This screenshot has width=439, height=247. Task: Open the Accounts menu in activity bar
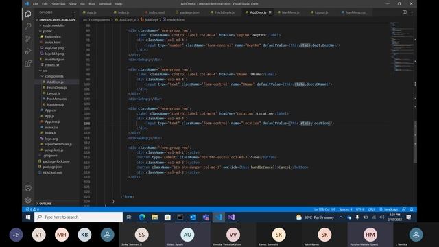28,188
